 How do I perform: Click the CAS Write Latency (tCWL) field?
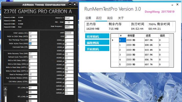coord(33,82)
